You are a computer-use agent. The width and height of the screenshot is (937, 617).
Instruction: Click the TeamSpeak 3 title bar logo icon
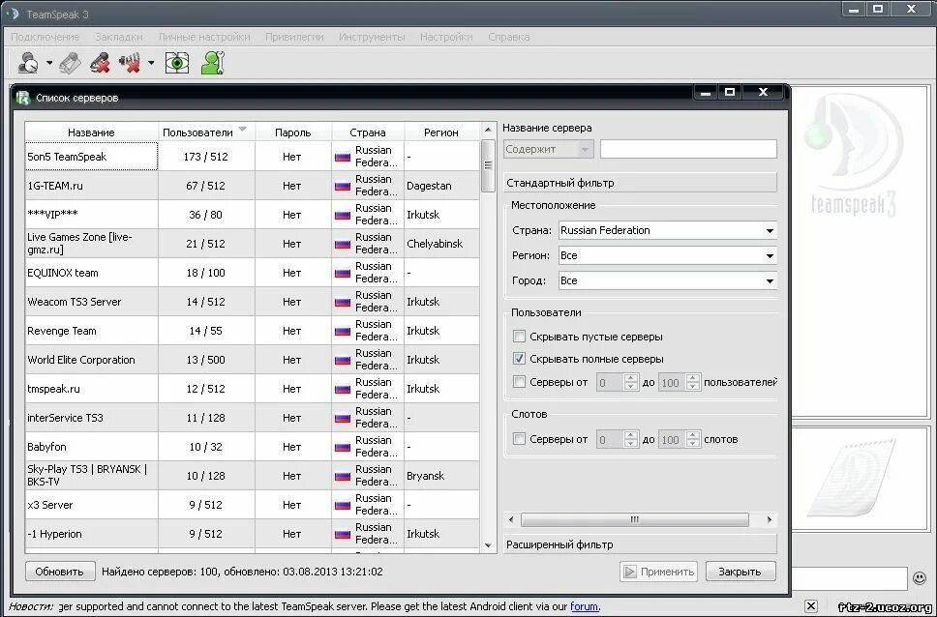(x=13, y=14)
